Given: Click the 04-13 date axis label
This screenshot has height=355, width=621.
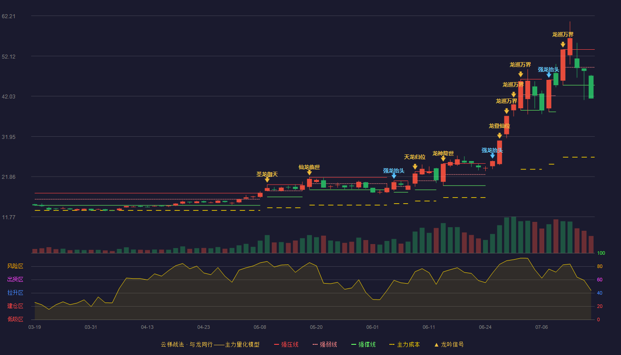Looking at the screenshot, I should click(x=147, y=327).
